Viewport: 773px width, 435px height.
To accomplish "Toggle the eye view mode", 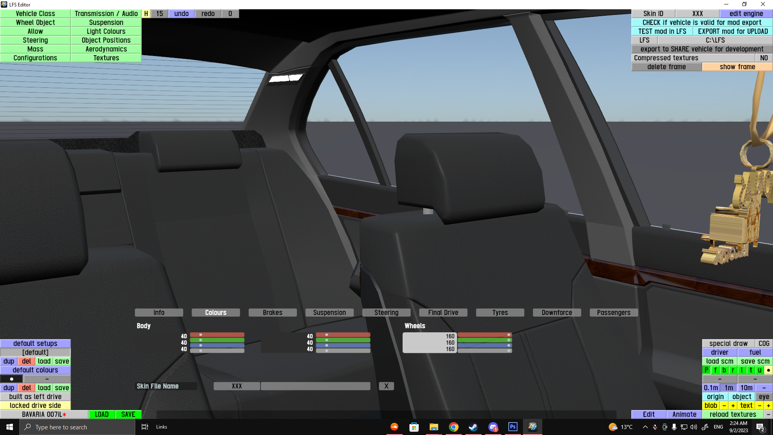I will pyautogui.click(x=764, y=397).
